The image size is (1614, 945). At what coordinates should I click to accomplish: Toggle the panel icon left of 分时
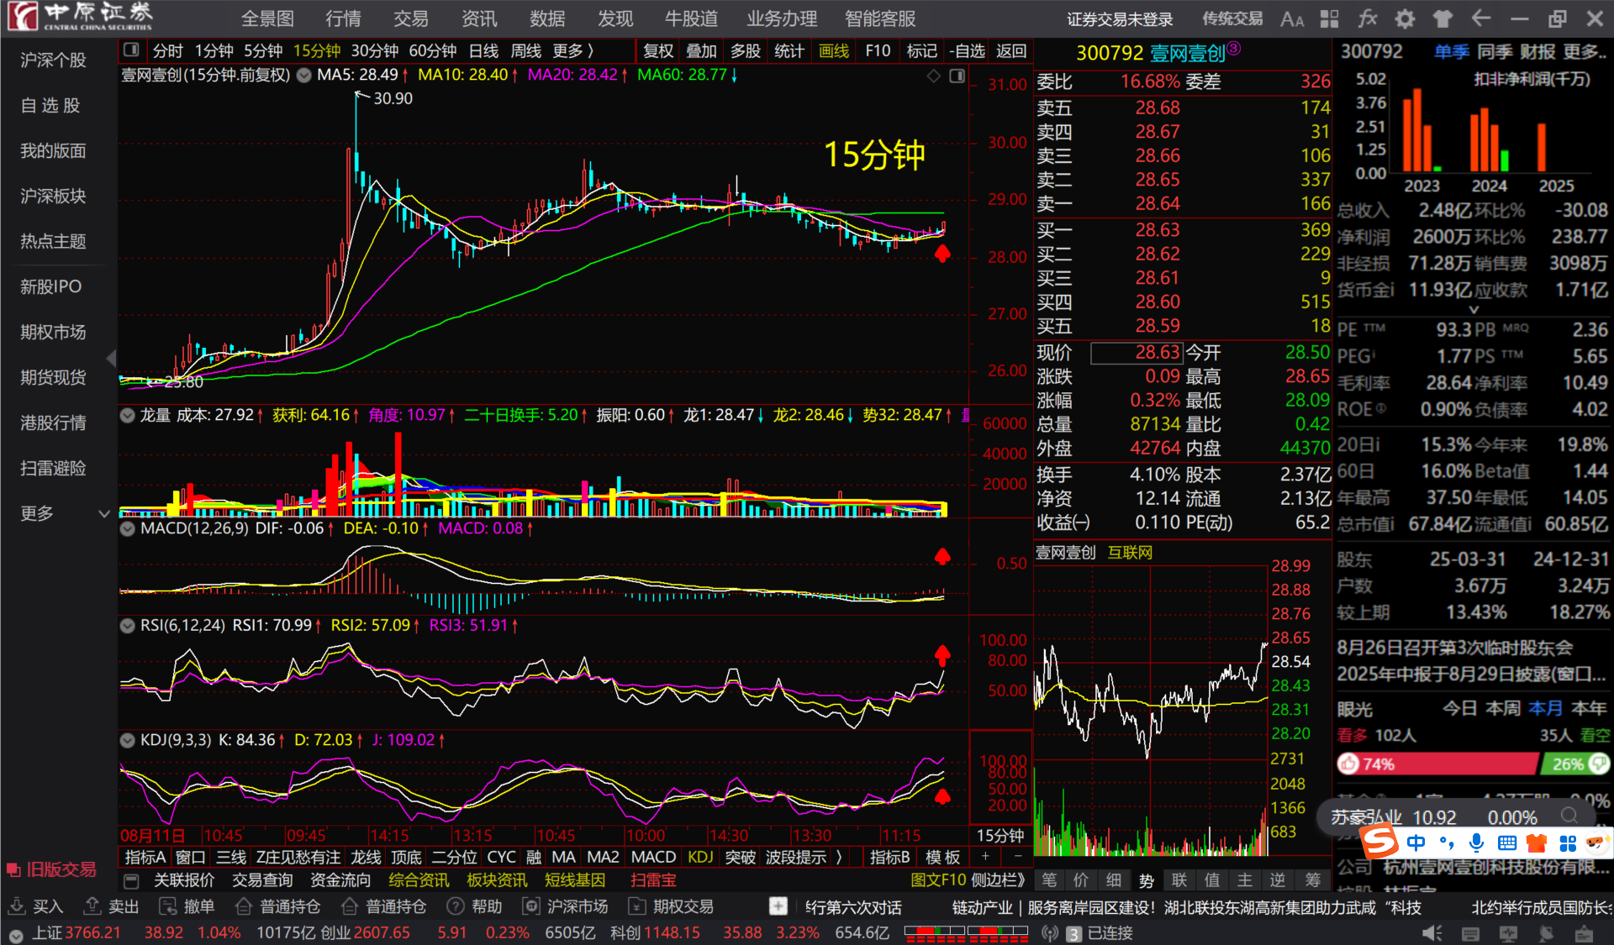tap(131, 50)
